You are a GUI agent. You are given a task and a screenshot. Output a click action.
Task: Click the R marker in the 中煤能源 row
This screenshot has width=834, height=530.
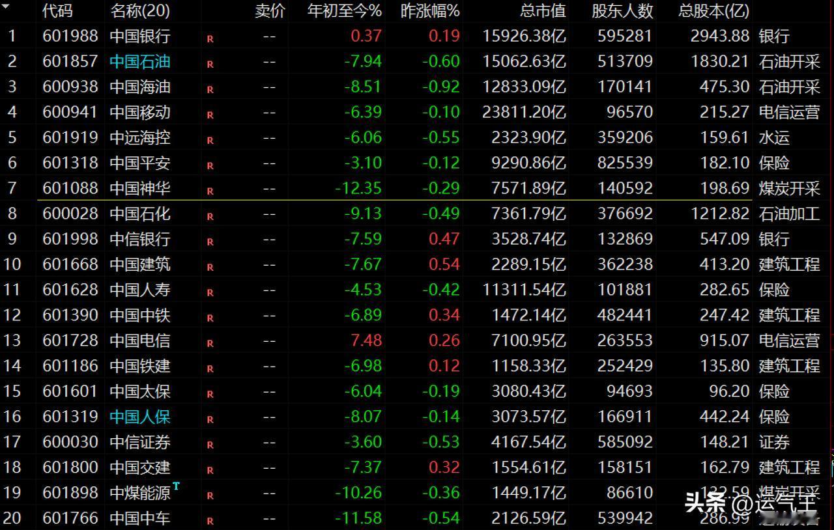point(210,496)
